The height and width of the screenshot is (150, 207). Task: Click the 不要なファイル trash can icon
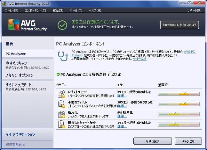(x=61, y=104)
